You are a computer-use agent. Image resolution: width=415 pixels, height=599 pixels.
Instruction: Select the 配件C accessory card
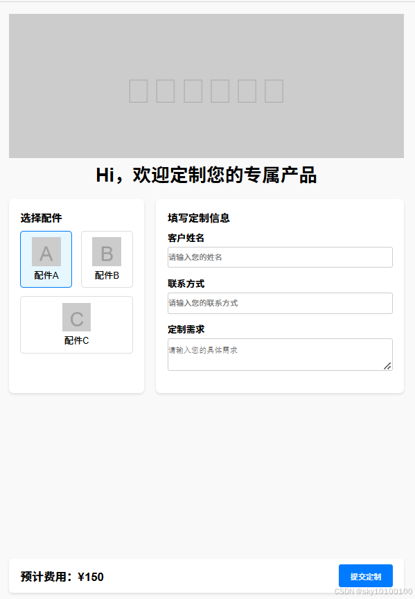[x=76, y=324]
